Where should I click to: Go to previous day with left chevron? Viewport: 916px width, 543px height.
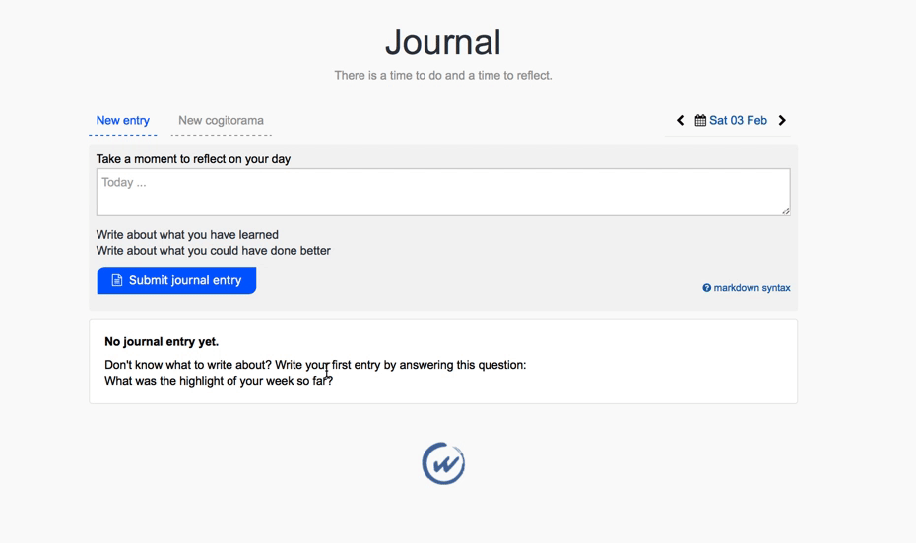click(680, 121)
